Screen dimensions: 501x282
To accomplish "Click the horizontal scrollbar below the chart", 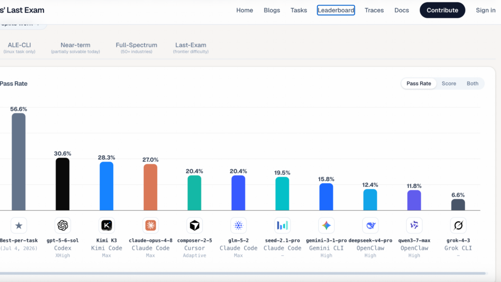I will [x=243, y=273].
